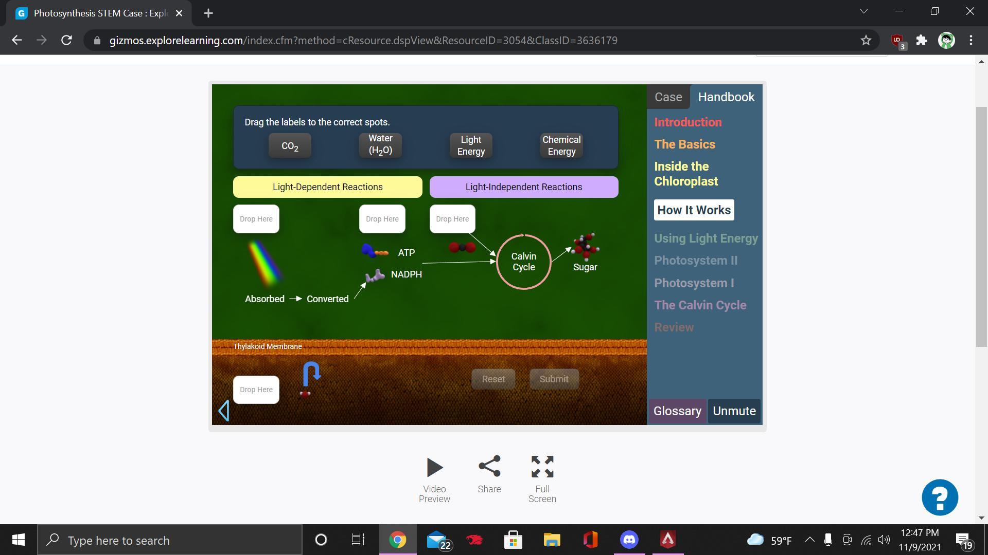
Task: Click the blue back arrow in simulation
Action: point(224,411)
